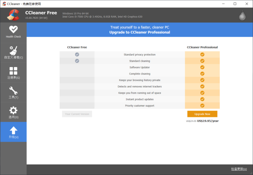Click Professional checkmark for Software Updater
253x175 pixels.
[202, 67]
